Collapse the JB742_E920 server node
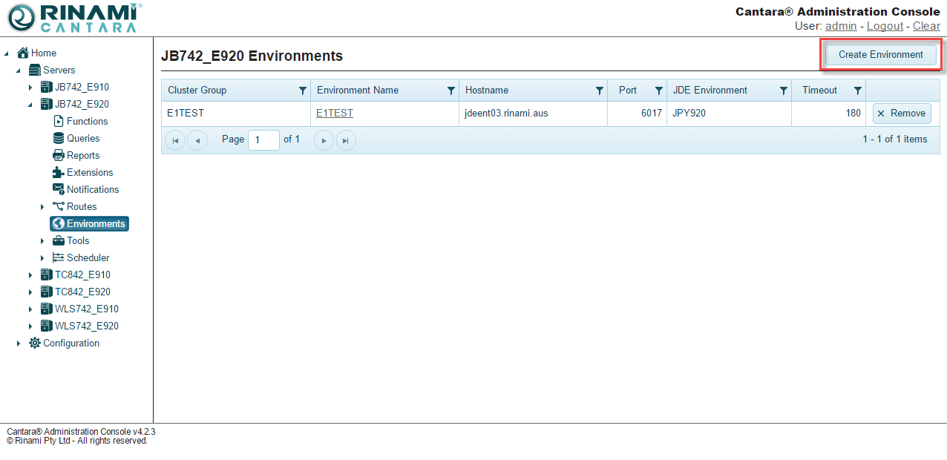This screenshot has width=947, height=460. pos(30,105)
